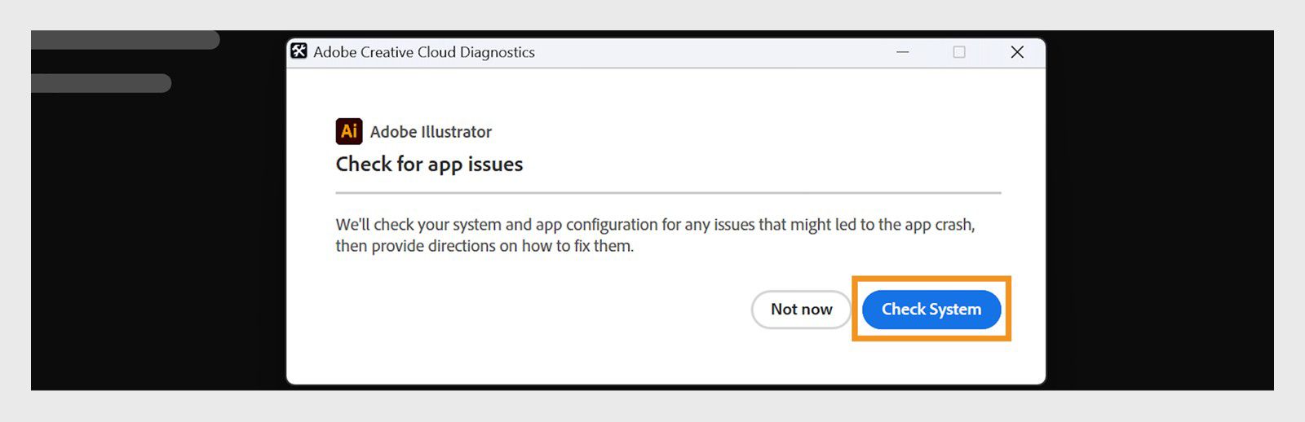Click the Check System button
The image size is (1305, 422).
click(931, 310)
